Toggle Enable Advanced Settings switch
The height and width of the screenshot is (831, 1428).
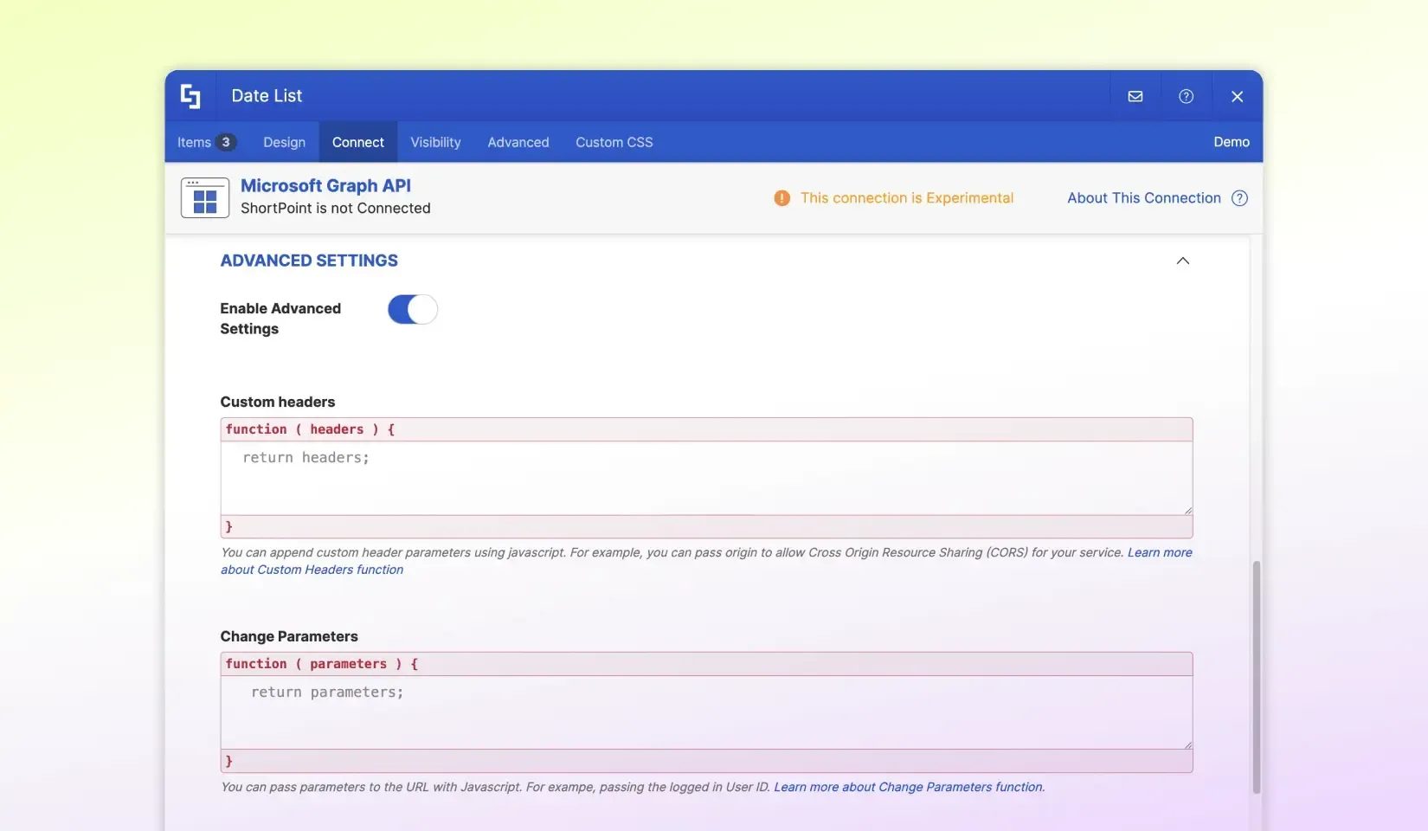coord(413,309)
